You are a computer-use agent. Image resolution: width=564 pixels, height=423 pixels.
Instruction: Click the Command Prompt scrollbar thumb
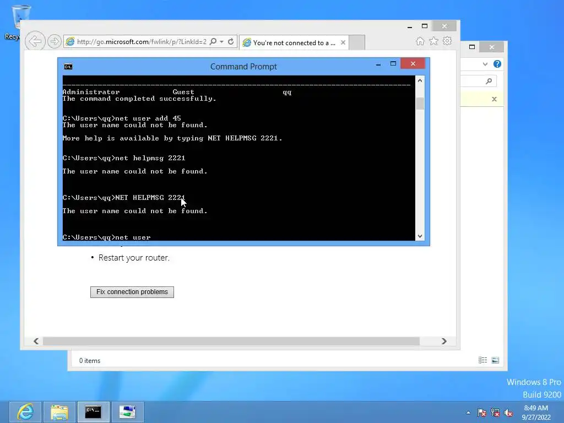[420, 104]
